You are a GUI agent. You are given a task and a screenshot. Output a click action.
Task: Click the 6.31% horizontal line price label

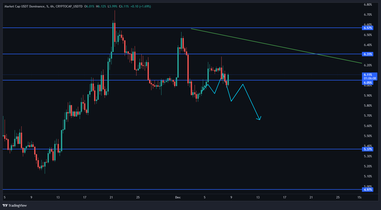368,54
